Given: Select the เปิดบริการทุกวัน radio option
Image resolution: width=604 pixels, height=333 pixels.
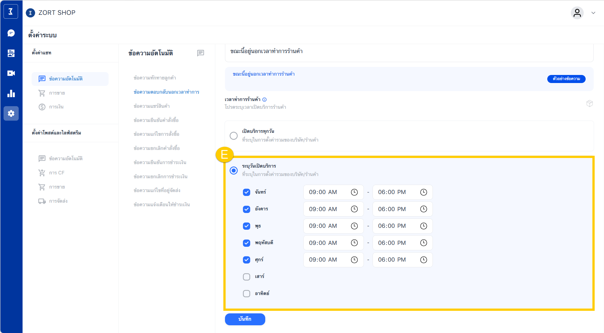Looking at the screenshot, I should (x=234, y=136).
